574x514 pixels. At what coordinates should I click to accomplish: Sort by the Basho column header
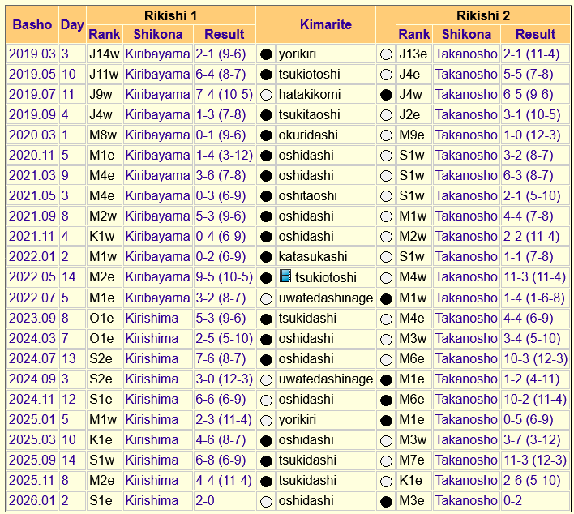click(32, 24)
